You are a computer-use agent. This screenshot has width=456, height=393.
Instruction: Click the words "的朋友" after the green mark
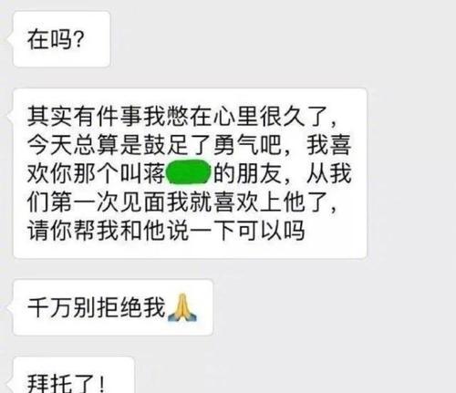[247, 173]
